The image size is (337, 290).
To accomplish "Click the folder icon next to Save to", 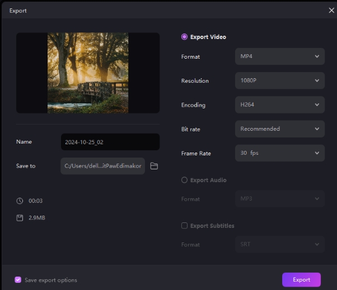I will [x=154, y=166].
